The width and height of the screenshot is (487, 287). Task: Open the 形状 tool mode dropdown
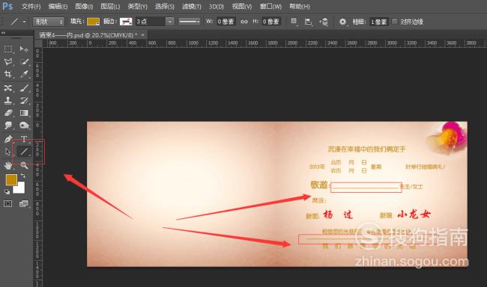[49, 22]
